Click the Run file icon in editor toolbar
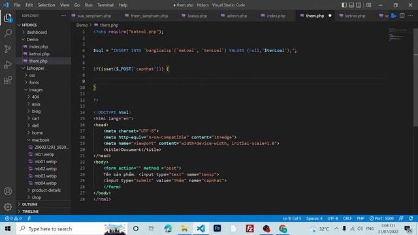Image resolution: width=418 pixels, height=235 pixels. (394, 16)
